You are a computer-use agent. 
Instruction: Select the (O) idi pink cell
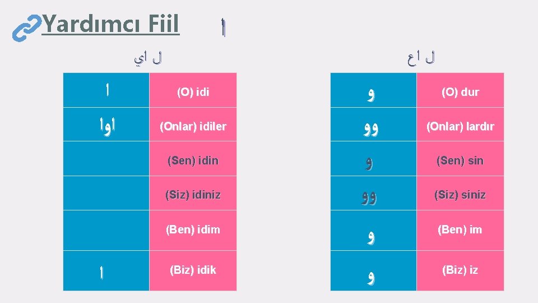pos(193,90)
